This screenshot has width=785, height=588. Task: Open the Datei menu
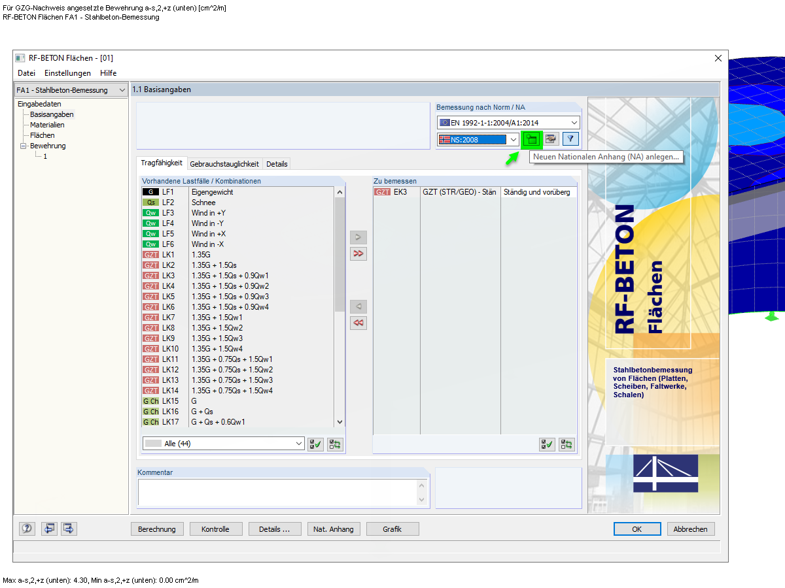26,73
